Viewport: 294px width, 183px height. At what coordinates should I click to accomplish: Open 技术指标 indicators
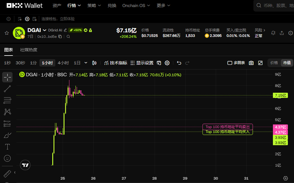[116, 63]
